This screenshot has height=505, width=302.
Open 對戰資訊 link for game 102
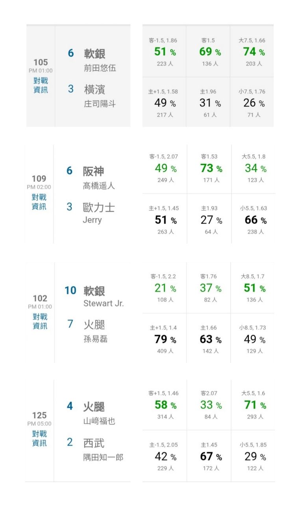(40, 321)
